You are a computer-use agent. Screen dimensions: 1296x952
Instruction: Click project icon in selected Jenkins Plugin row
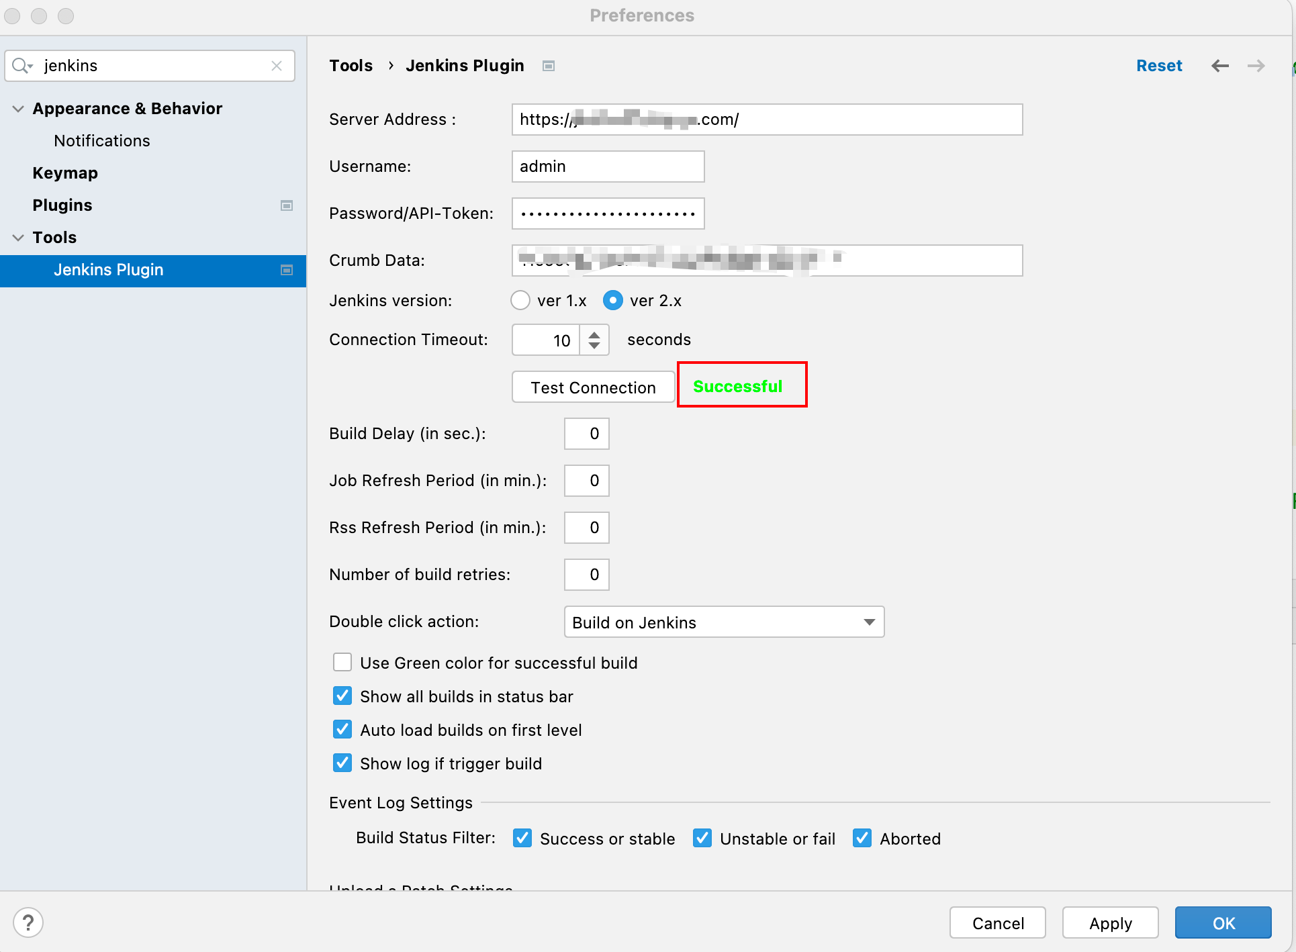(x=287, y=270)
